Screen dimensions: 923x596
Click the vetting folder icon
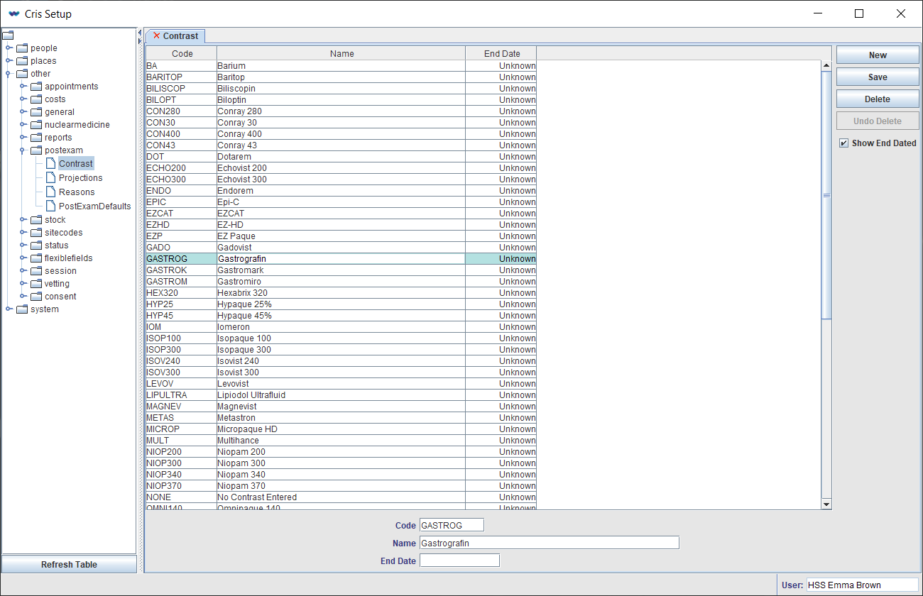tap(36, 284)
